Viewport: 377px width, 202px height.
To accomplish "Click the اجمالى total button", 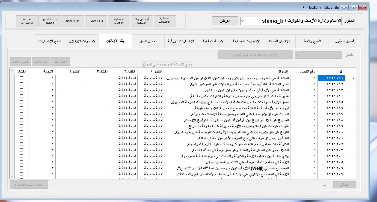I will pyautogui.click(x=345, y=185).
